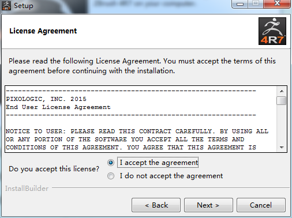Click the scrollbar track below the thumb

[x=282, y=124]
